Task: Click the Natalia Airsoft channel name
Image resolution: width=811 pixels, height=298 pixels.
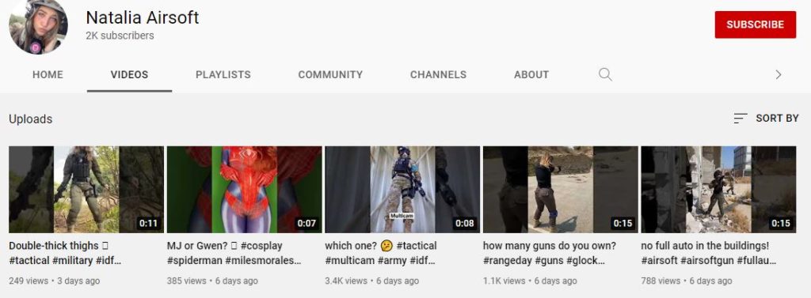Action: pos(143,17)
